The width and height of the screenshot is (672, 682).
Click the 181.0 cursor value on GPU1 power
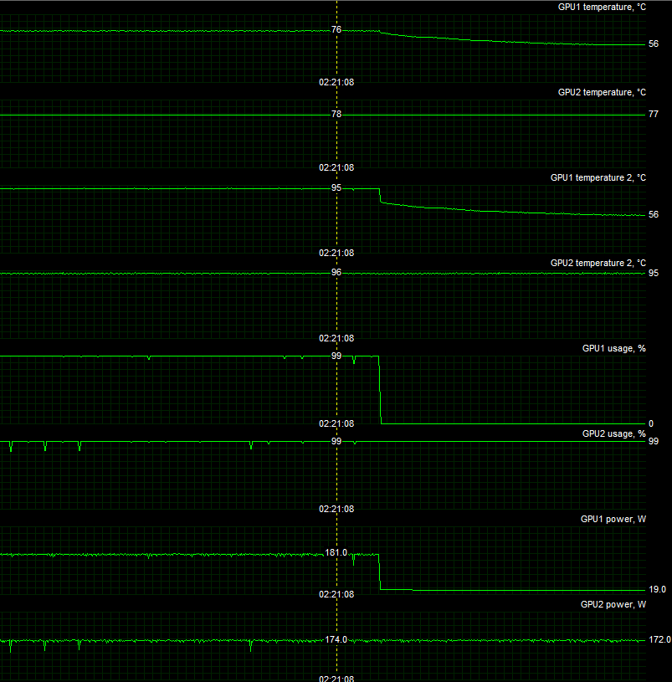336,553
